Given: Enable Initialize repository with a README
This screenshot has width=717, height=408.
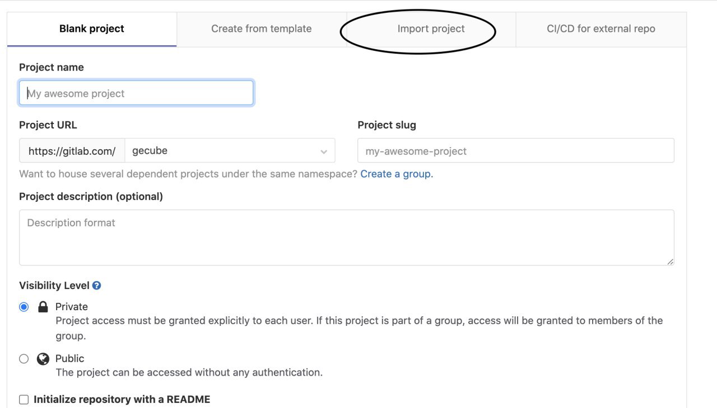Looking at the screenshot, I should (x=24, y=400).
